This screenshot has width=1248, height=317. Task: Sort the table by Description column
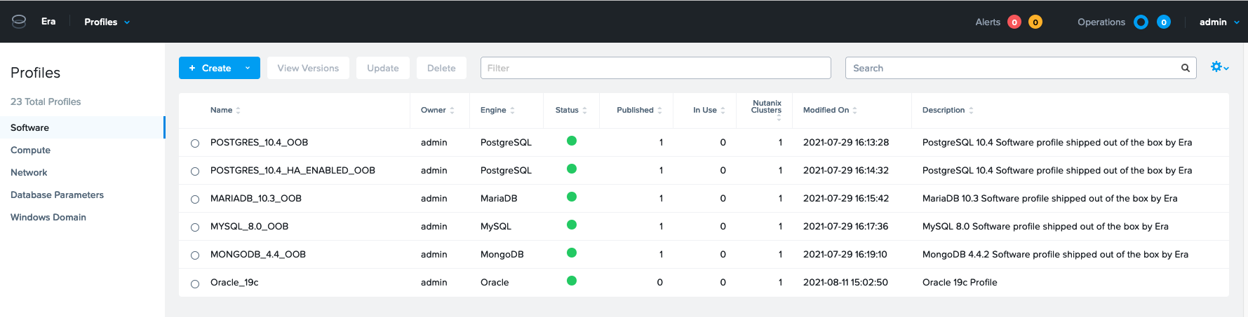pos(948,111)
